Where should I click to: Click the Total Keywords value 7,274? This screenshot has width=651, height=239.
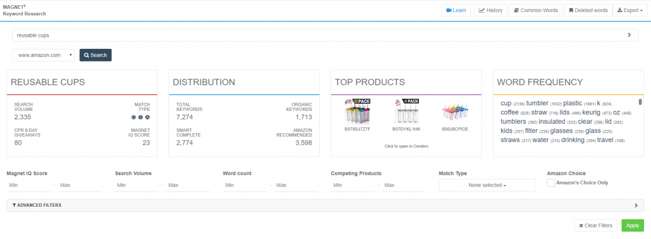(x=184, y=117)
